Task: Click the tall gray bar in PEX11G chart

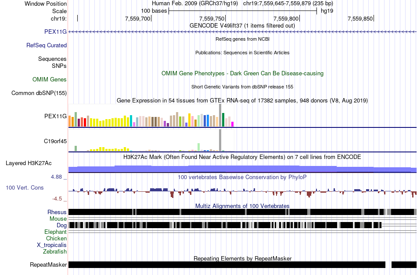Action: [220, 115]
